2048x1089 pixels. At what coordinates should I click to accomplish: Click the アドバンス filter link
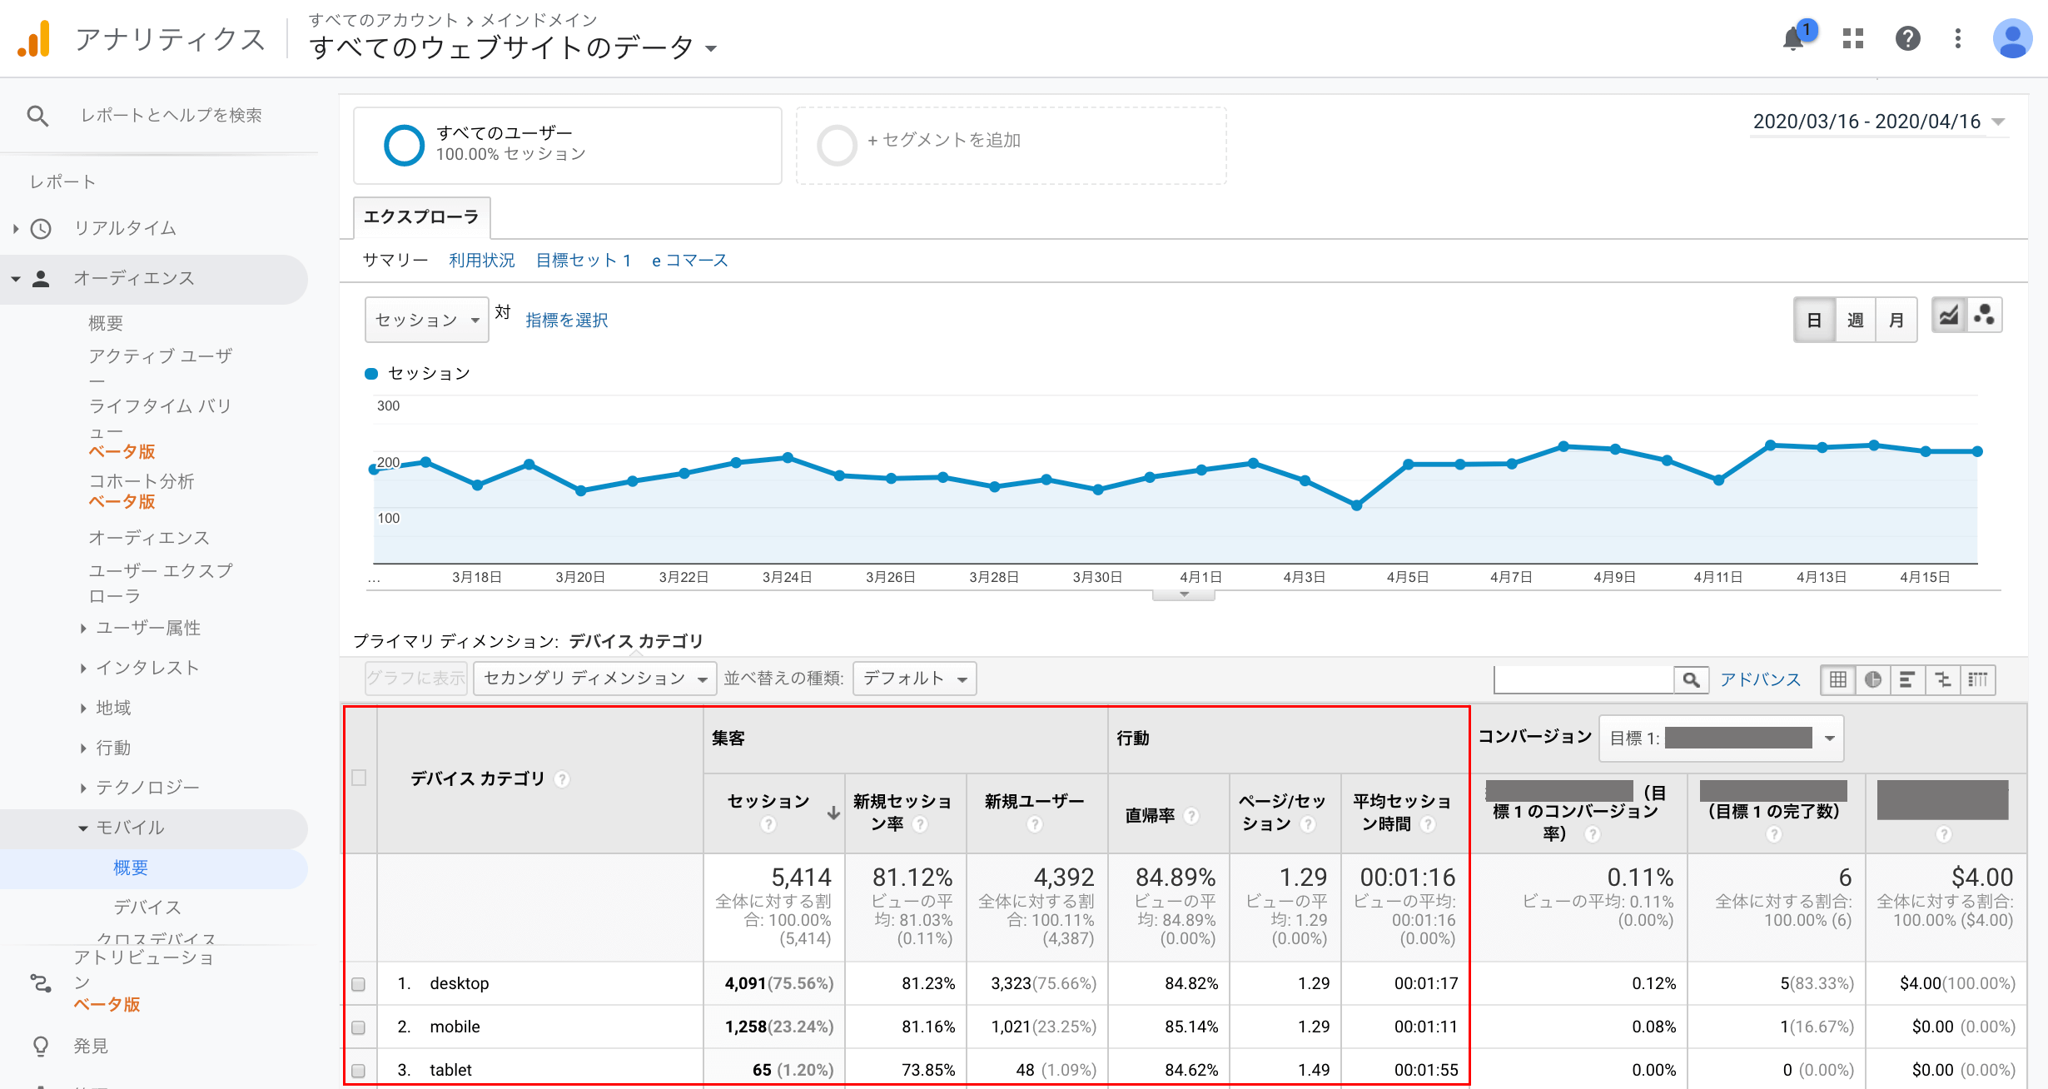click(1761, 680)
